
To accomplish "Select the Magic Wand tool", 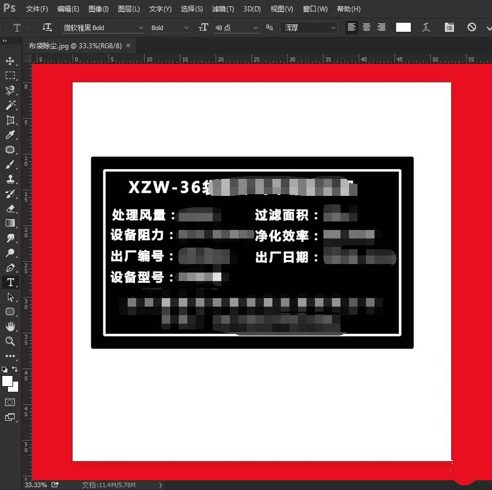I will [10, 105].
